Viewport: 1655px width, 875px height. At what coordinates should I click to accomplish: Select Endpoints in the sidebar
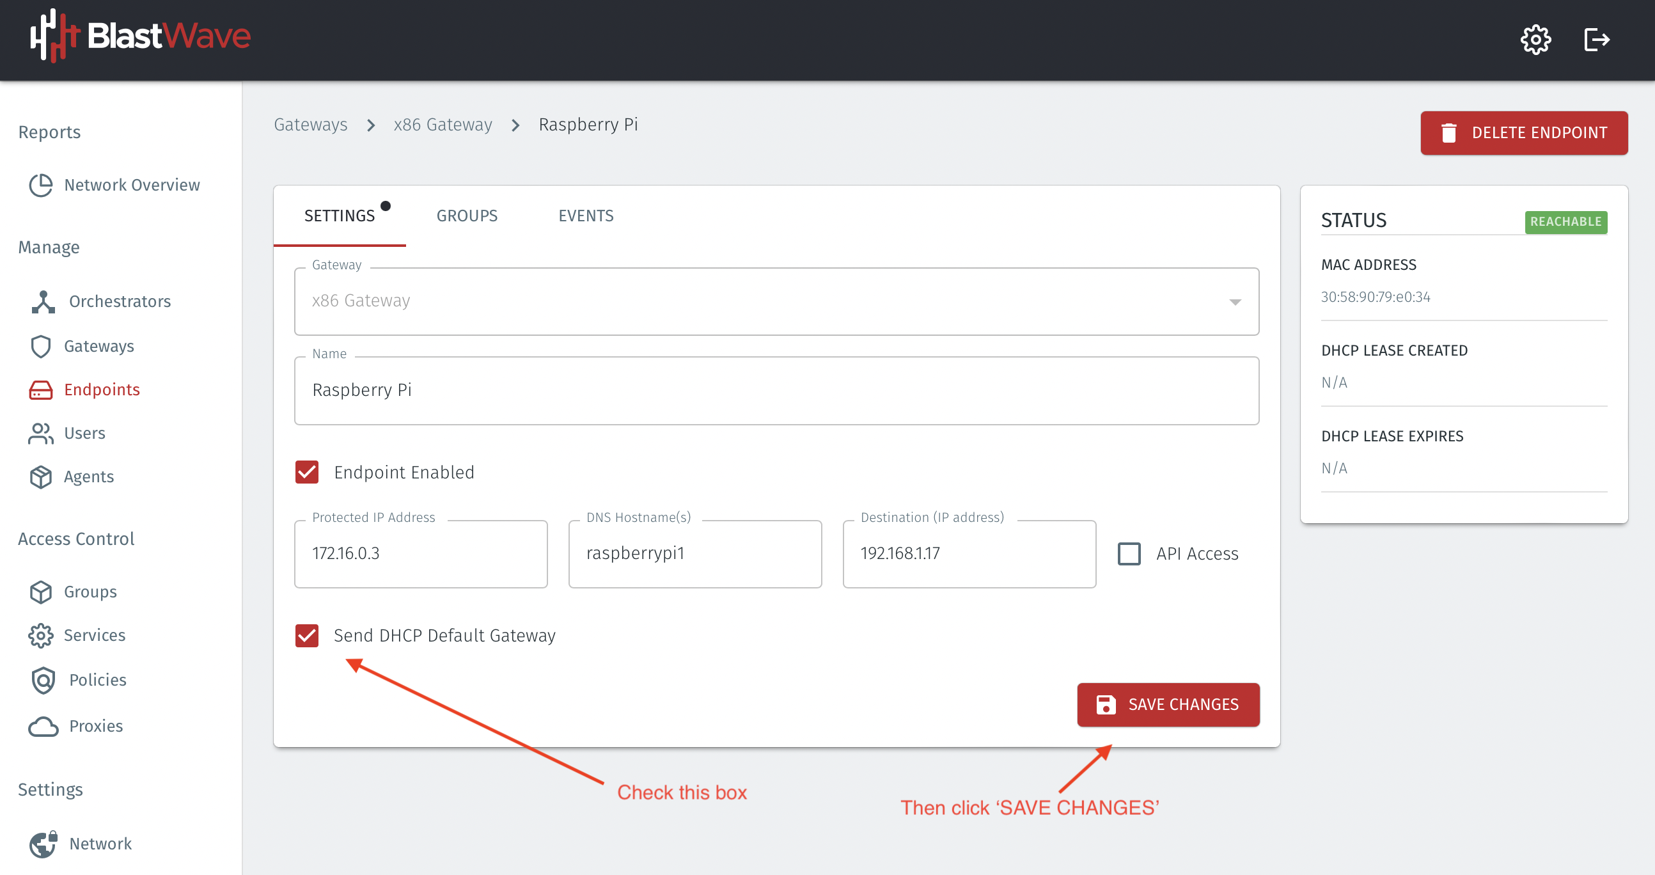click(x=102, y=390)
